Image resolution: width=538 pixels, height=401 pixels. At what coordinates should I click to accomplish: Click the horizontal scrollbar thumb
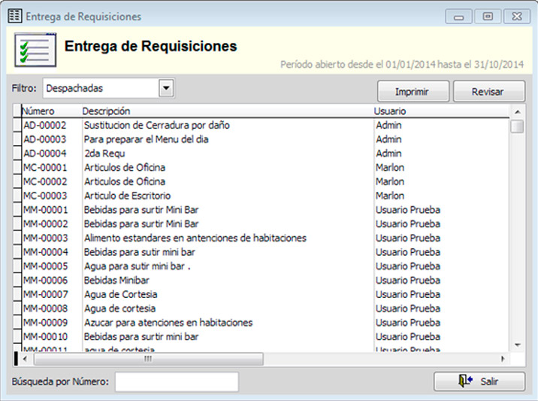147,359
